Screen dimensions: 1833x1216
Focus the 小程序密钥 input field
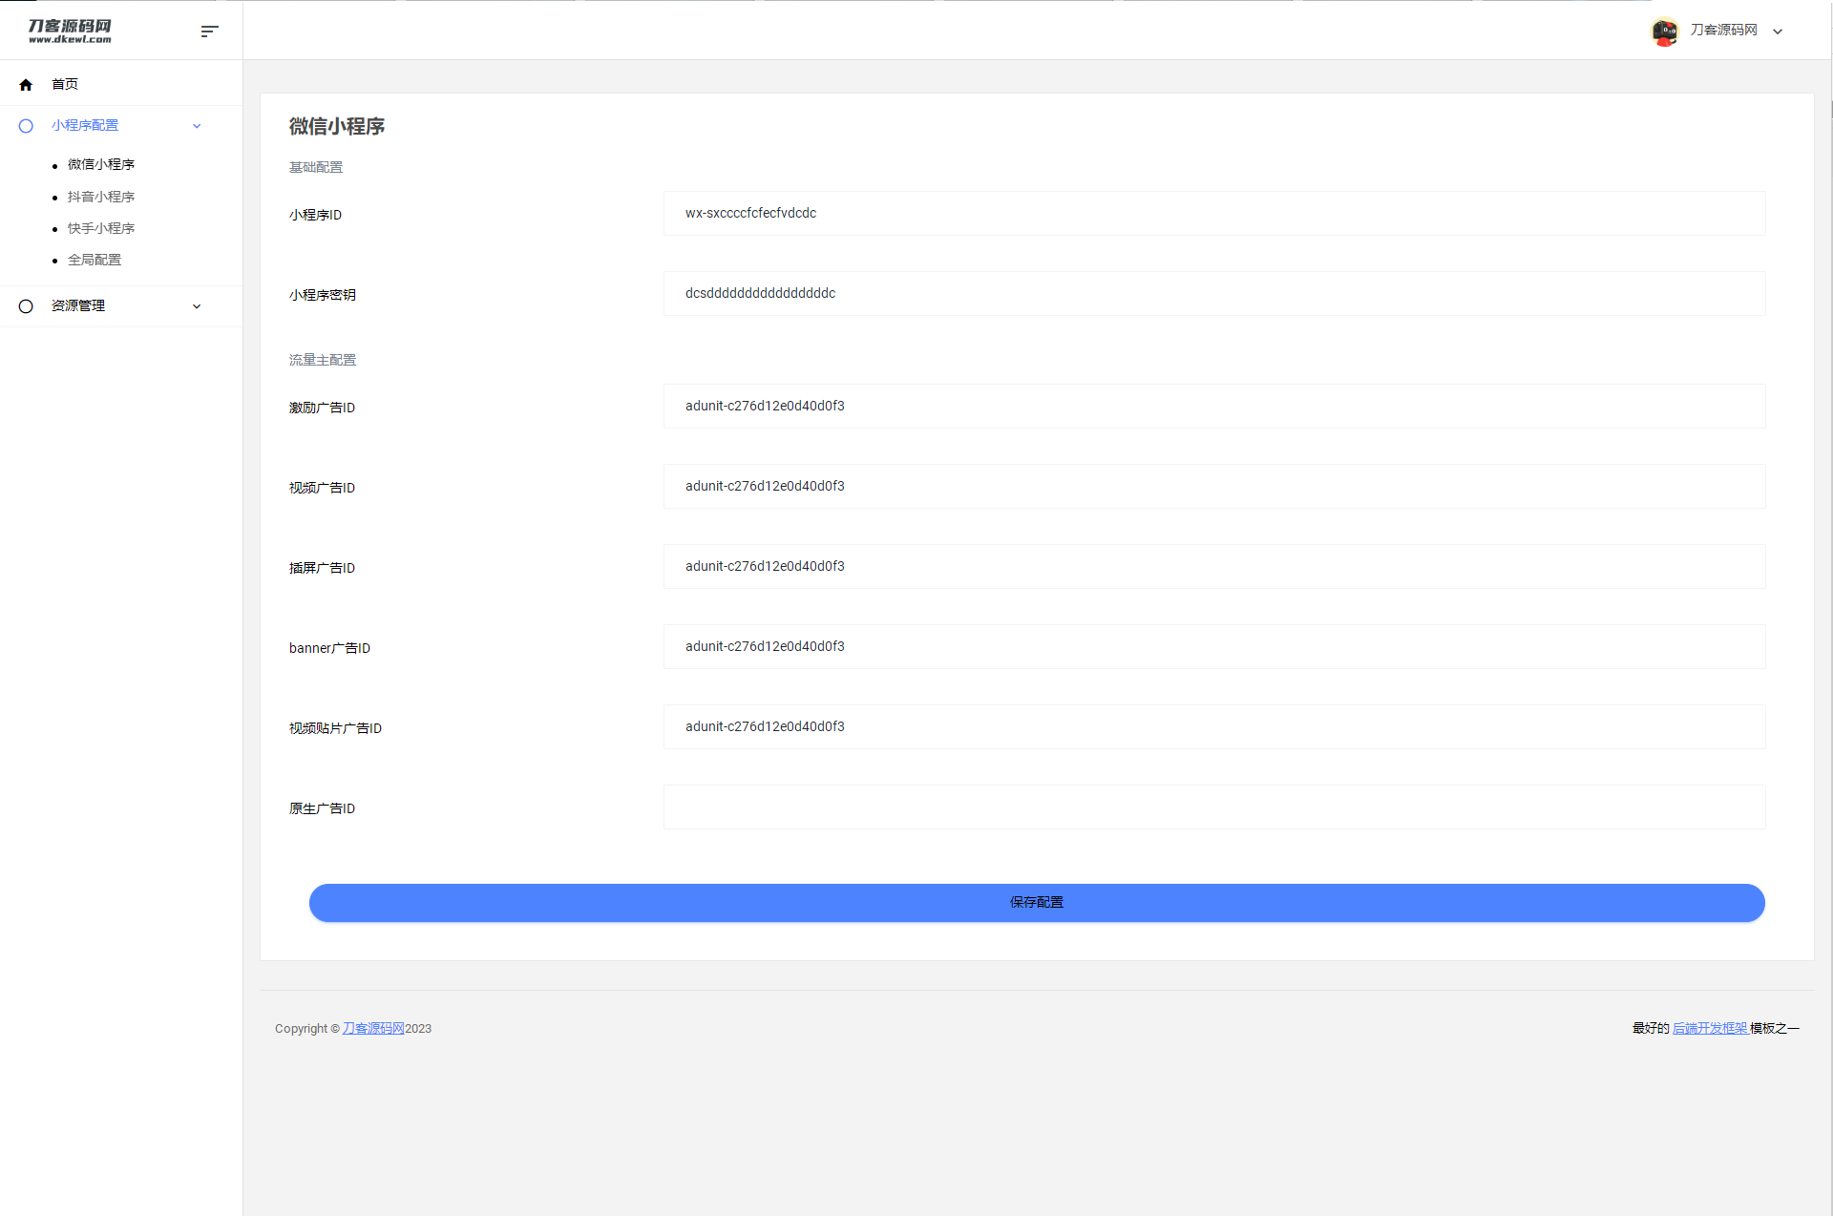click(x=1213, y=294)
